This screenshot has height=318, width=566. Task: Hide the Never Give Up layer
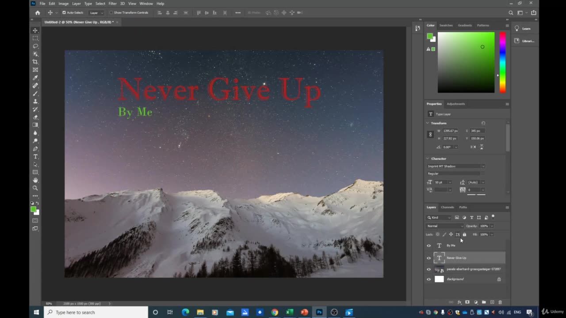[428, 258]
